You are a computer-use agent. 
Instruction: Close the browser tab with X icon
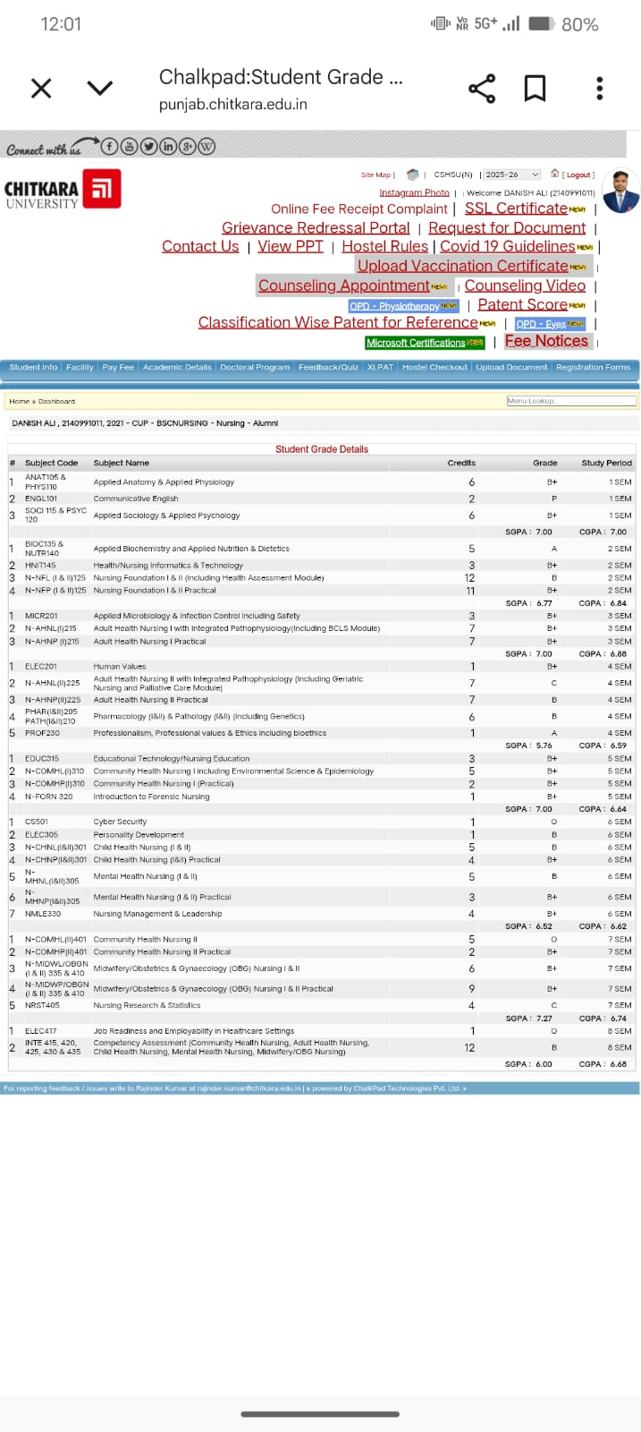pyautogui.click(x=41, y=88)
